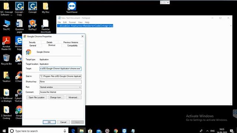Click the taskbar clock
This screenshot has width=237, height=133.
pos(222,130)
